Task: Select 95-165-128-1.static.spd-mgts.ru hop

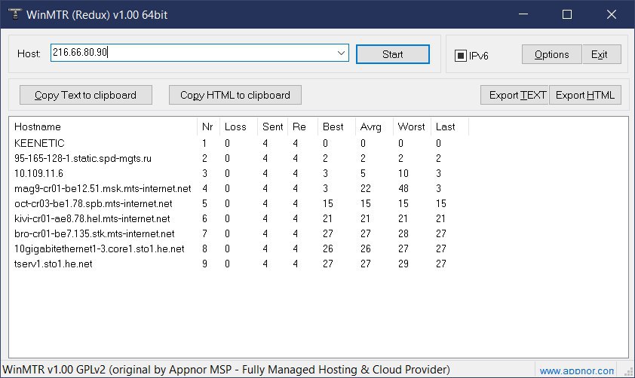Action: point(239,158)
